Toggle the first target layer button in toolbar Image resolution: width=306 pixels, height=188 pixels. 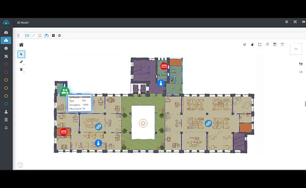coord(27,35)
